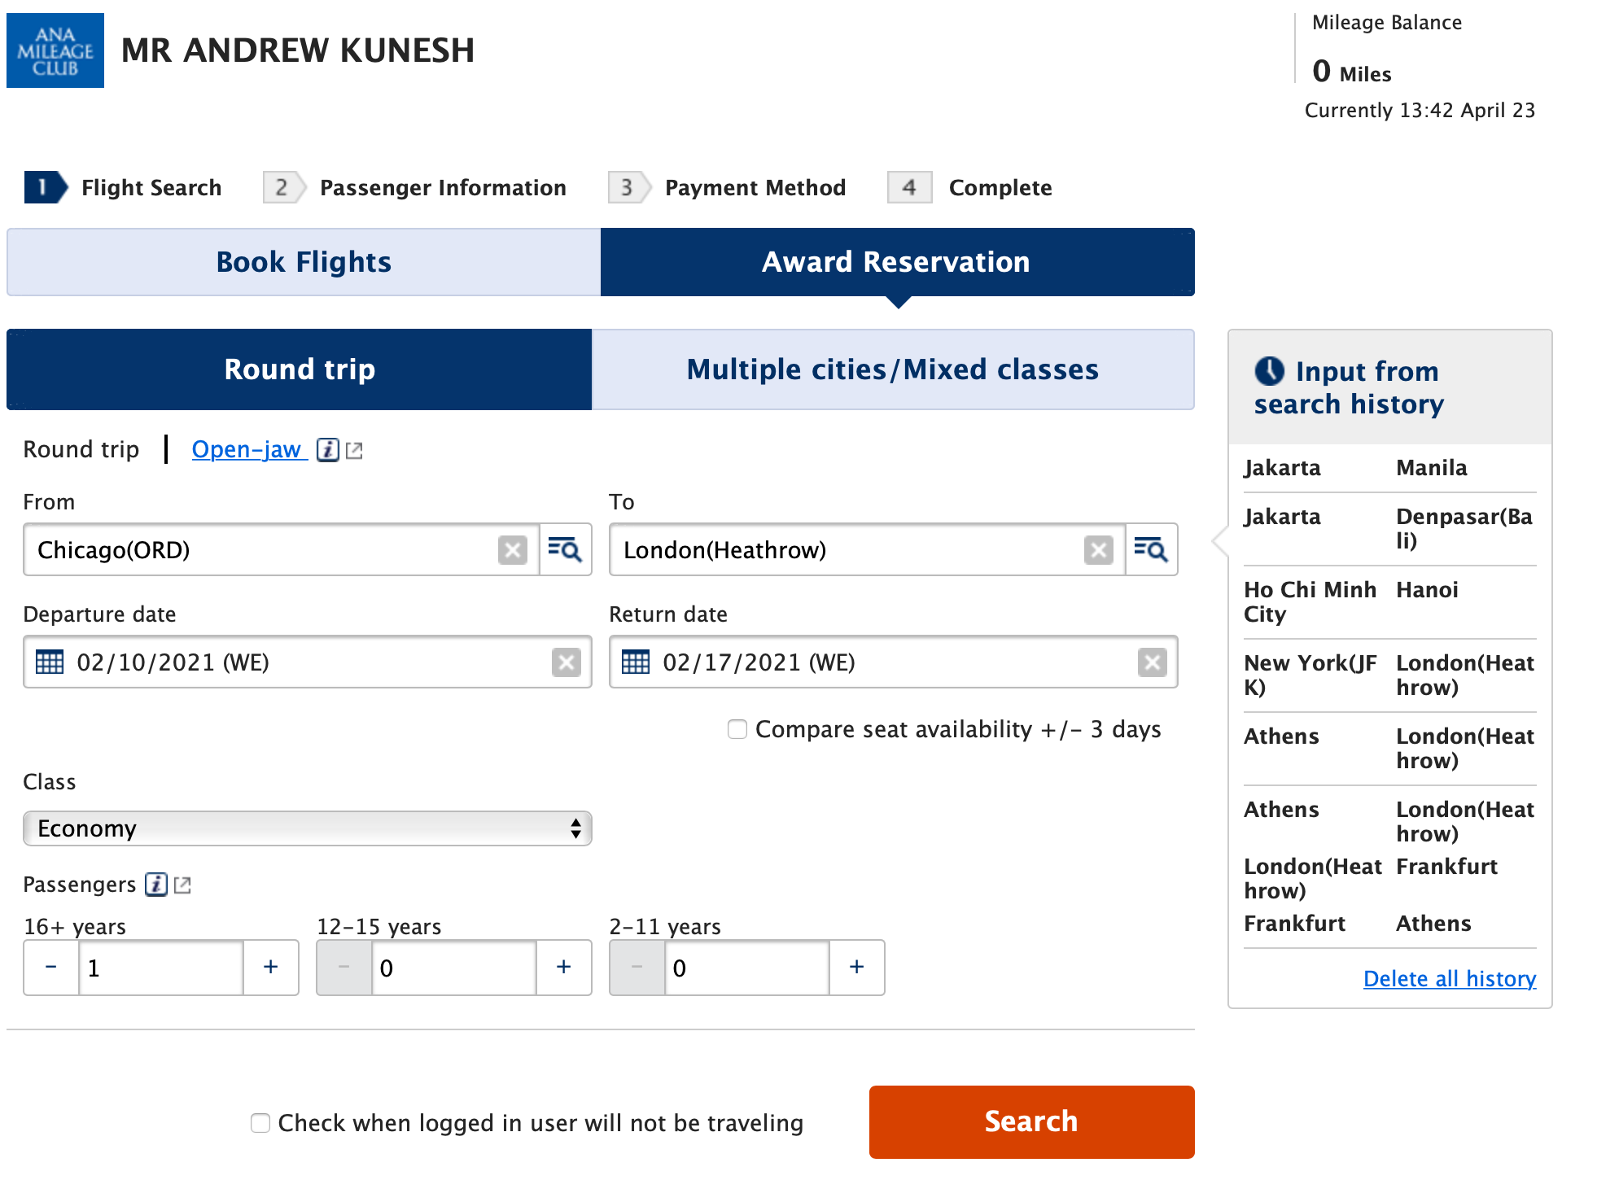Clear the London(Heathrow) destination field

[1099, 550]
